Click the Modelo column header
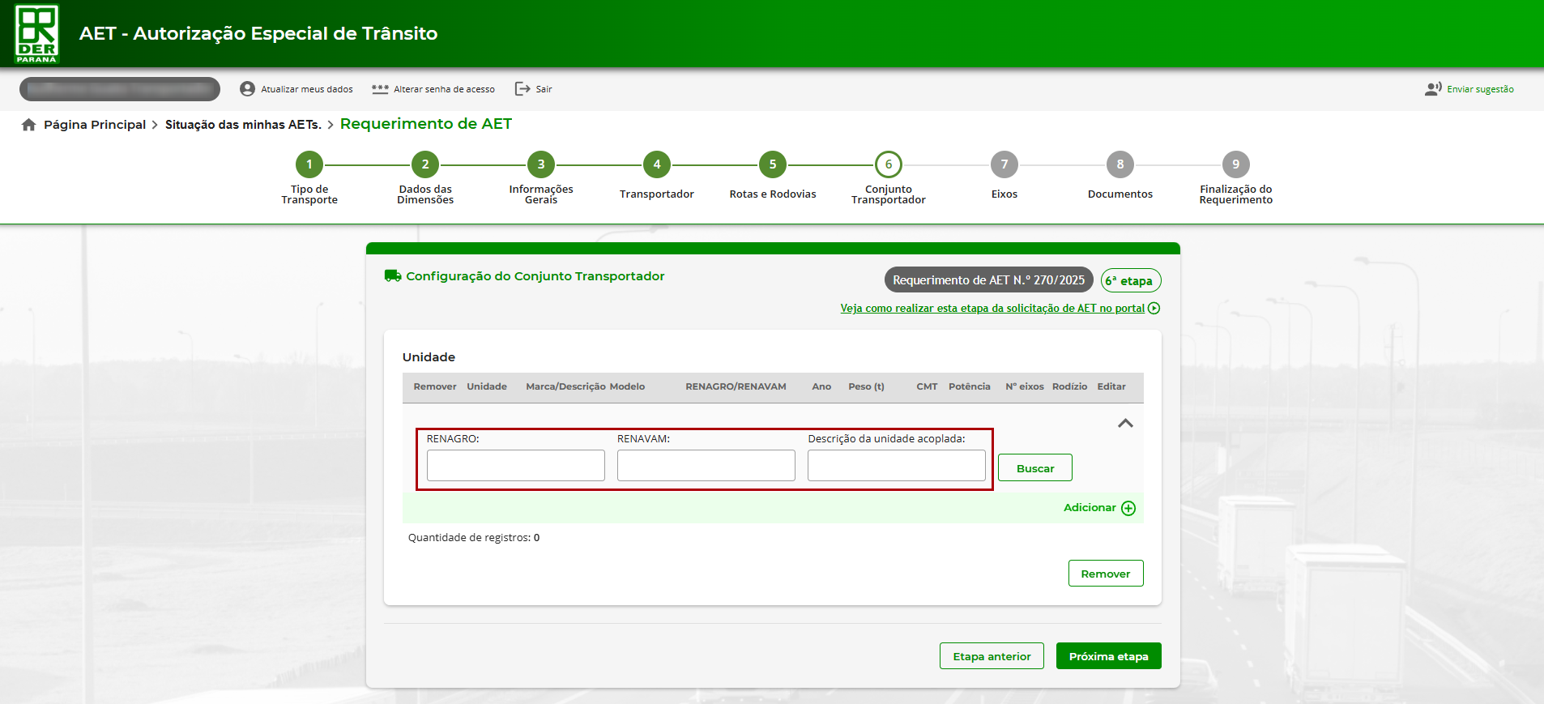Image resolution: width=1544 pixels, height=704 pixels. click(x=627, y=387)
